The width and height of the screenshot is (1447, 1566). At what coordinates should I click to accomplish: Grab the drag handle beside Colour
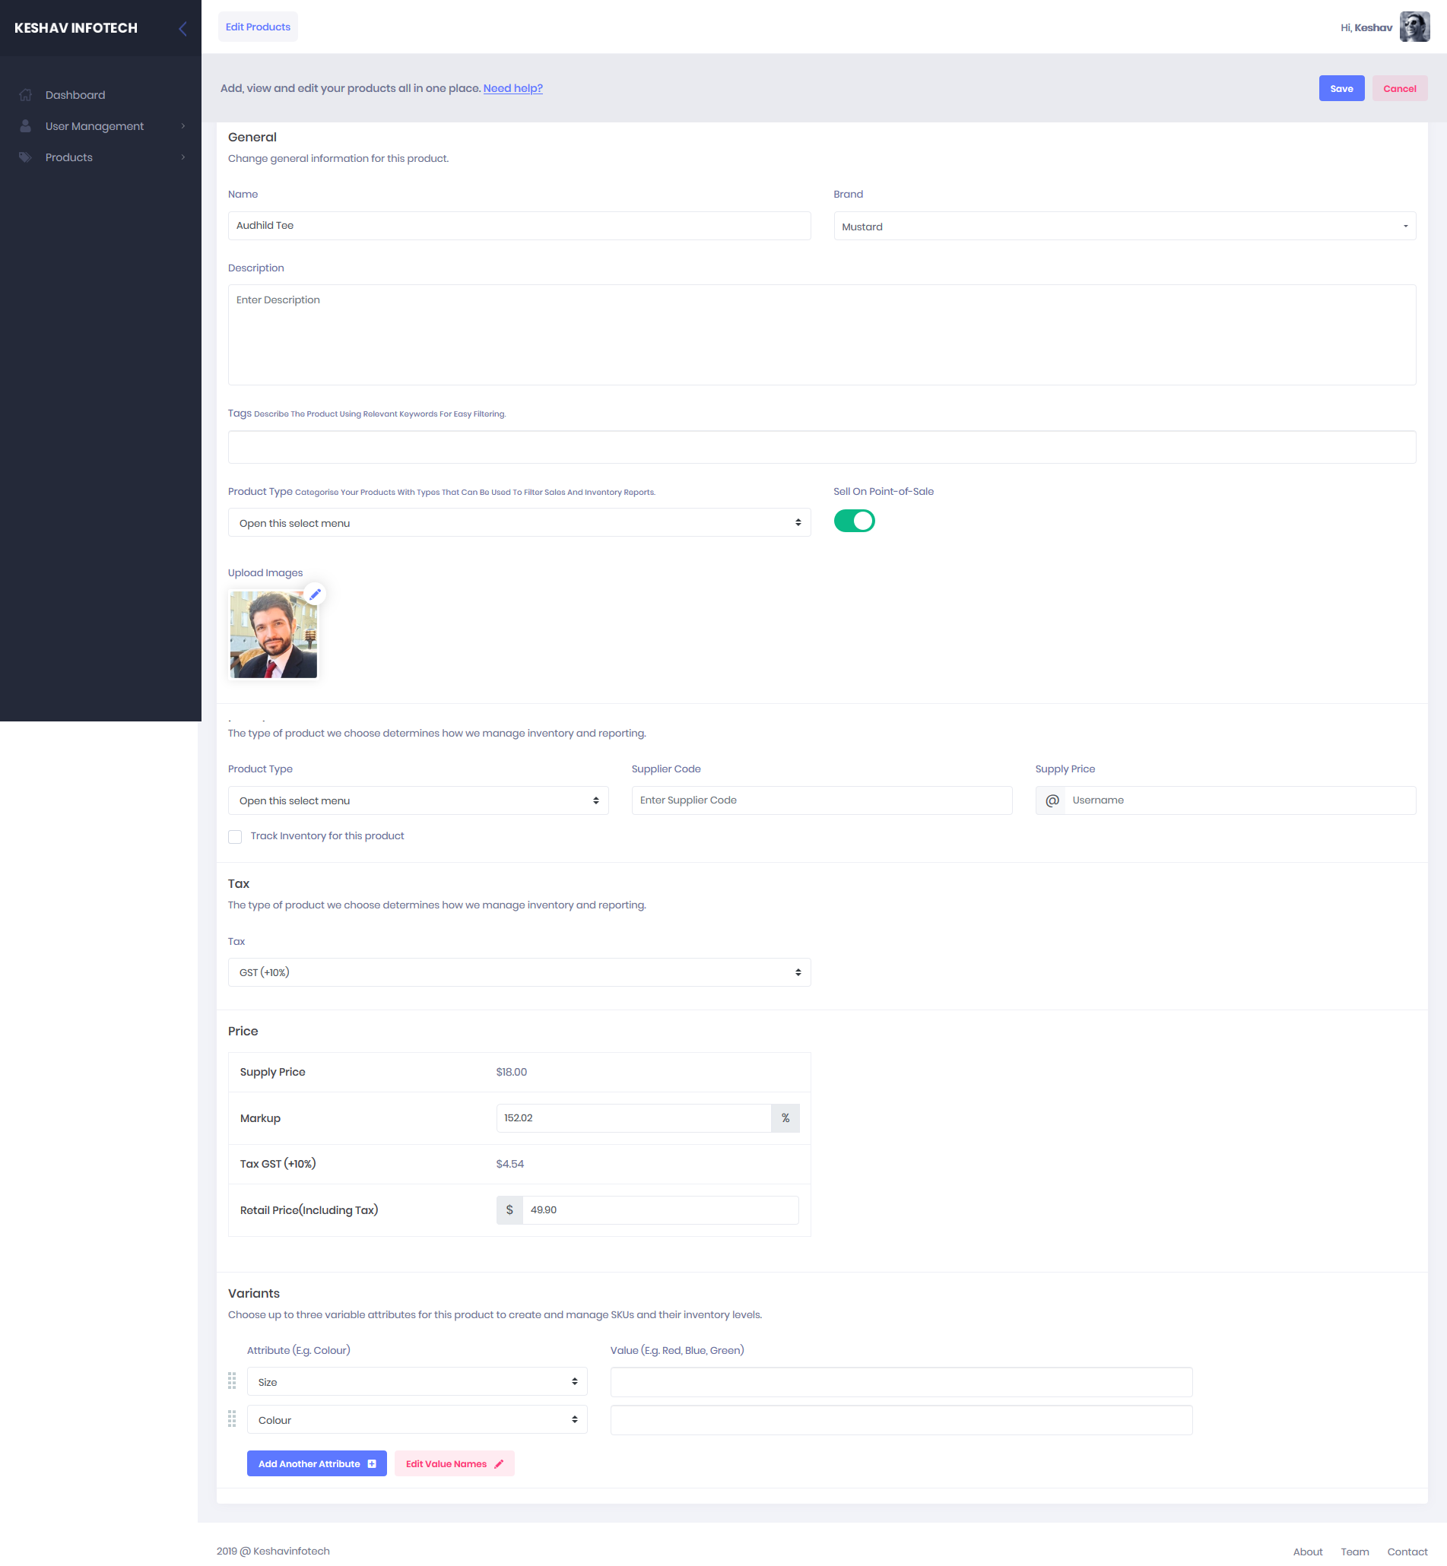(232, 1419)
